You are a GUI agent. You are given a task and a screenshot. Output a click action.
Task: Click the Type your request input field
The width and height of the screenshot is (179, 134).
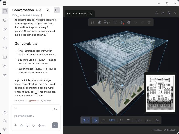[36, 116]
